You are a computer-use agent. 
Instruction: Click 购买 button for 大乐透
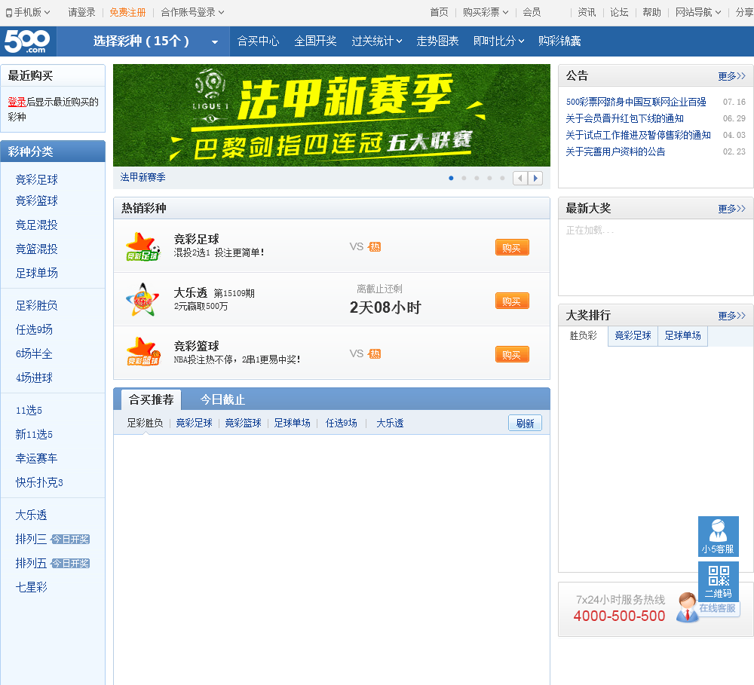point(512,301)
